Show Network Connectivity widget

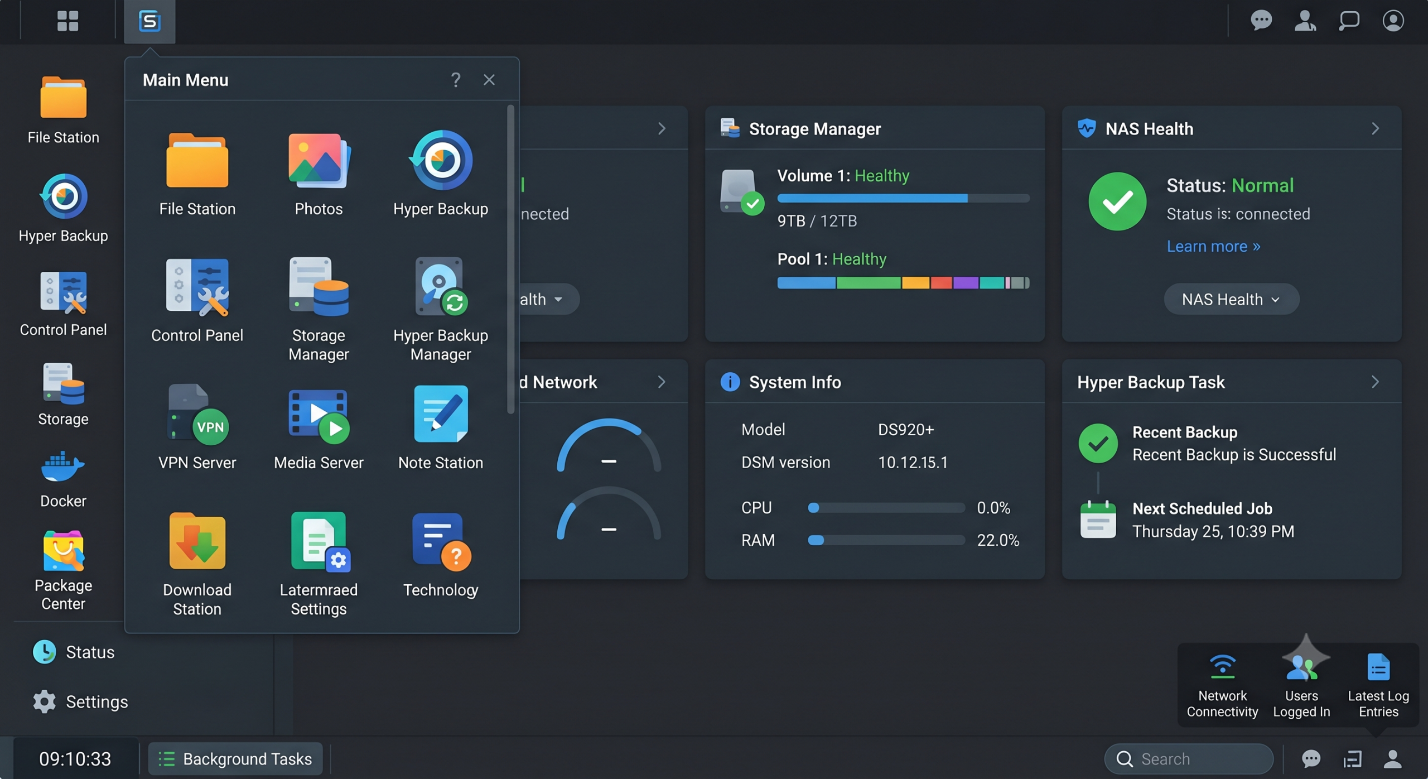(1222, 685)
